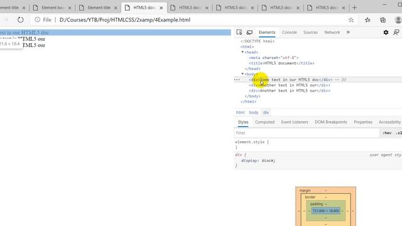Collapse the body node triangle
This screenshot has height=226, width=402.
242,74
